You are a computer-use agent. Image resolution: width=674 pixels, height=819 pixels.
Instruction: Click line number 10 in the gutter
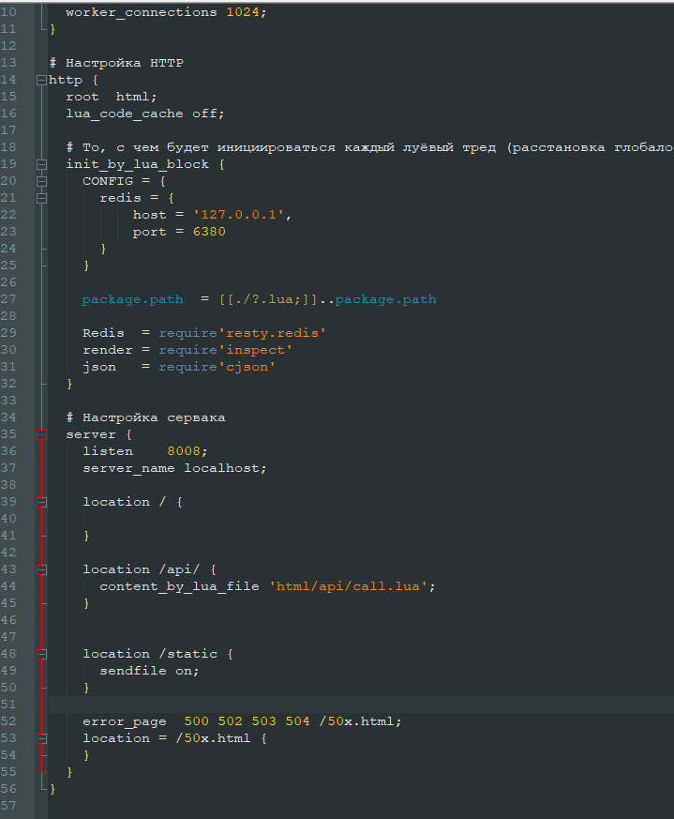pos(8,12)
